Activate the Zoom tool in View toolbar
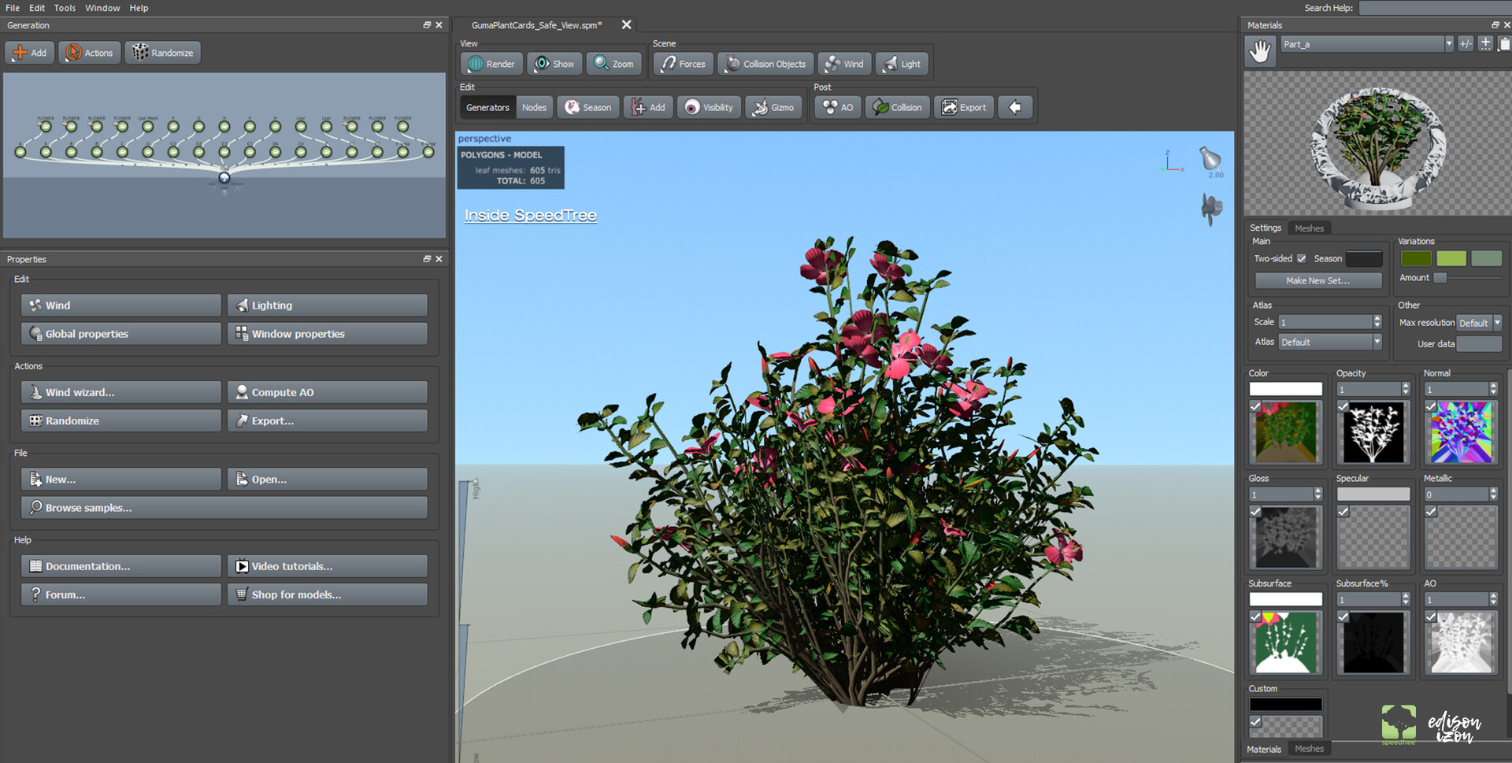The image size is (1512, 763). tap(613, 63)
